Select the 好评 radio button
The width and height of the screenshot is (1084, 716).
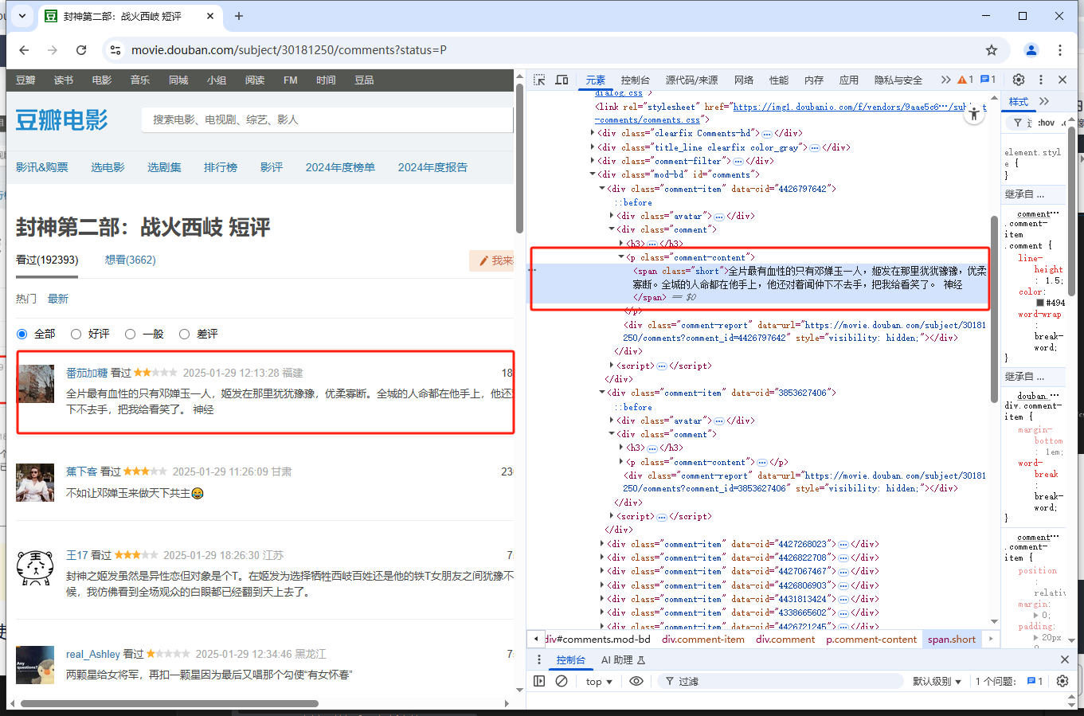point(76,334)
